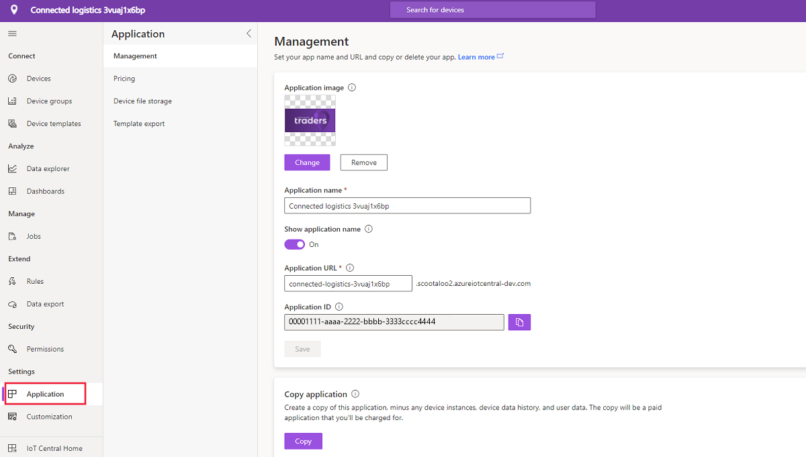The width and height of the screenshot is (806, 457).
Task: Open the Learn more link
Action: 480,57
